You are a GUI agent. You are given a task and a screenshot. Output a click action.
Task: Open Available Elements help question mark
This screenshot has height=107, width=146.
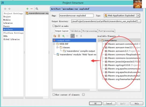pyautogui.click(x=119, y=36)
